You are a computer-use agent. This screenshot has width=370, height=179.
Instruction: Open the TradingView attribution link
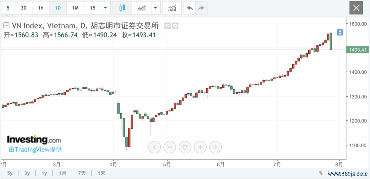click(x=35, y=150)
